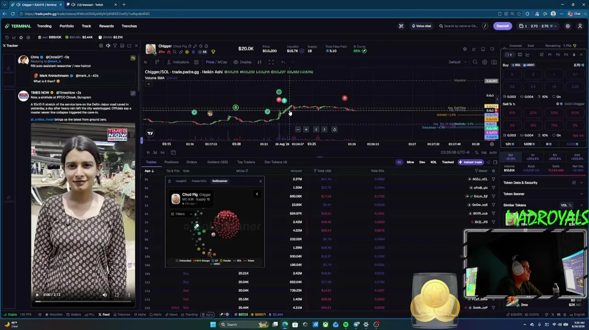Viewport: 589px width, 330px height.
Task: Switch to the Positions tab
Action: 171,162
